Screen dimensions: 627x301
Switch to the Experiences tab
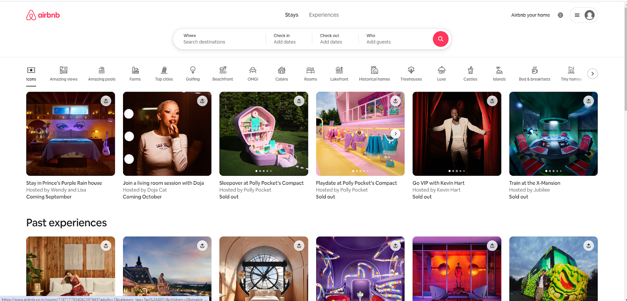pyautogui.click(x=324, y=15)
